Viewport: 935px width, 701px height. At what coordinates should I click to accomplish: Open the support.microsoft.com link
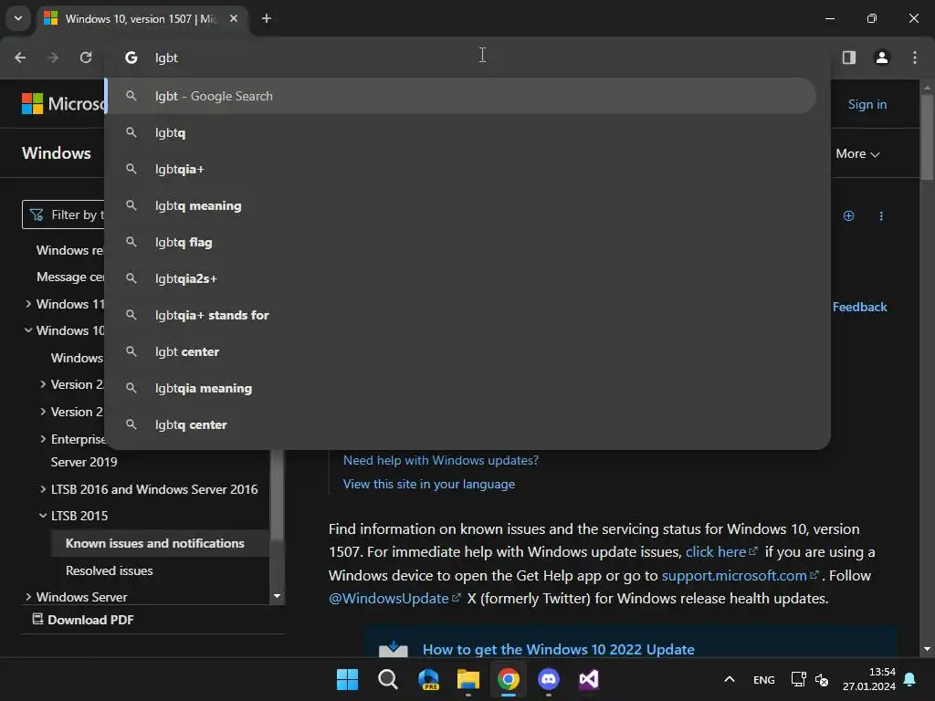point(740,575)
